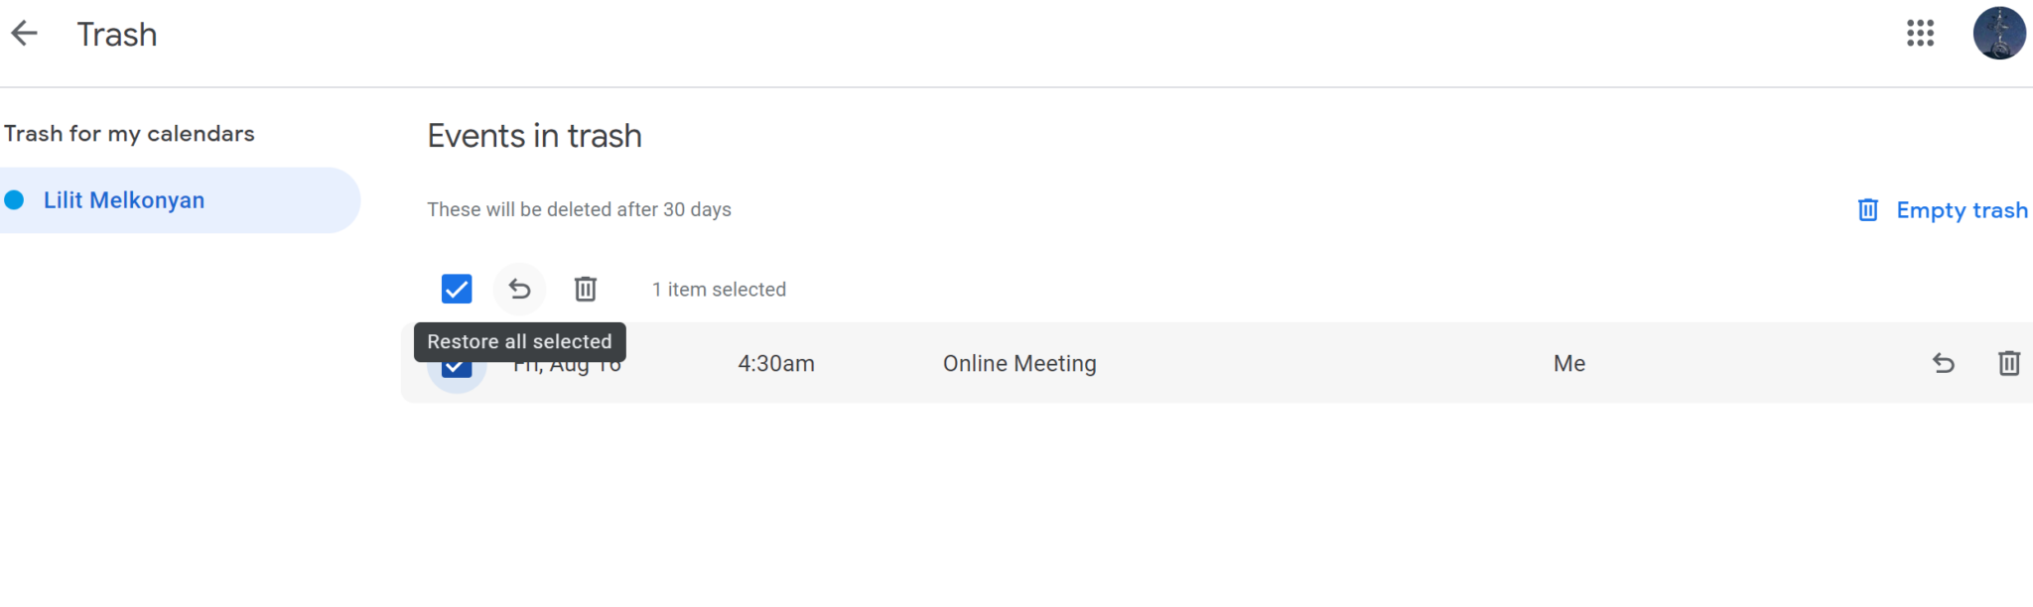The height and width of the screenshot is (607, 2033).
Task: Click the blue calendar color dot
Action: [14, 199]
